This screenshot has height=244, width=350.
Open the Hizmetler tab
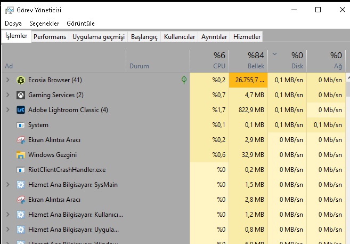click(x=247, y=37)
